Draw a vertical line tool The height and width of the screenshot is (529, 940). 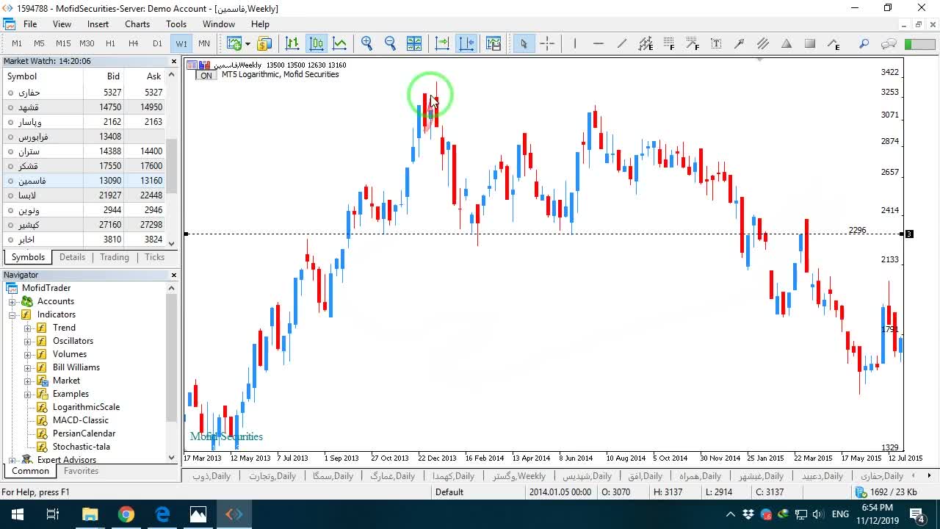(x=575, y=43)
